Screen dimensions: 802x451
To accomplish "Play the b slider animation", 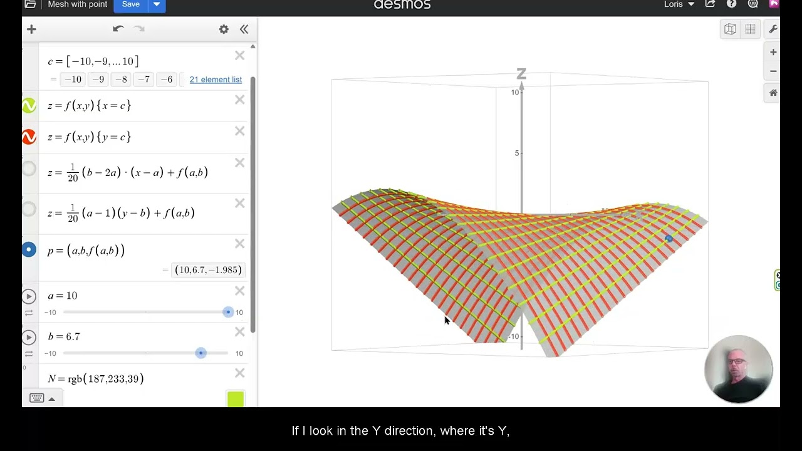I will coord(29,338).
